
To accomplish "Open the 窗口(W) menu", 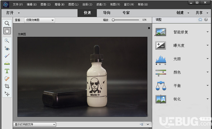I will tap(129, 5).
